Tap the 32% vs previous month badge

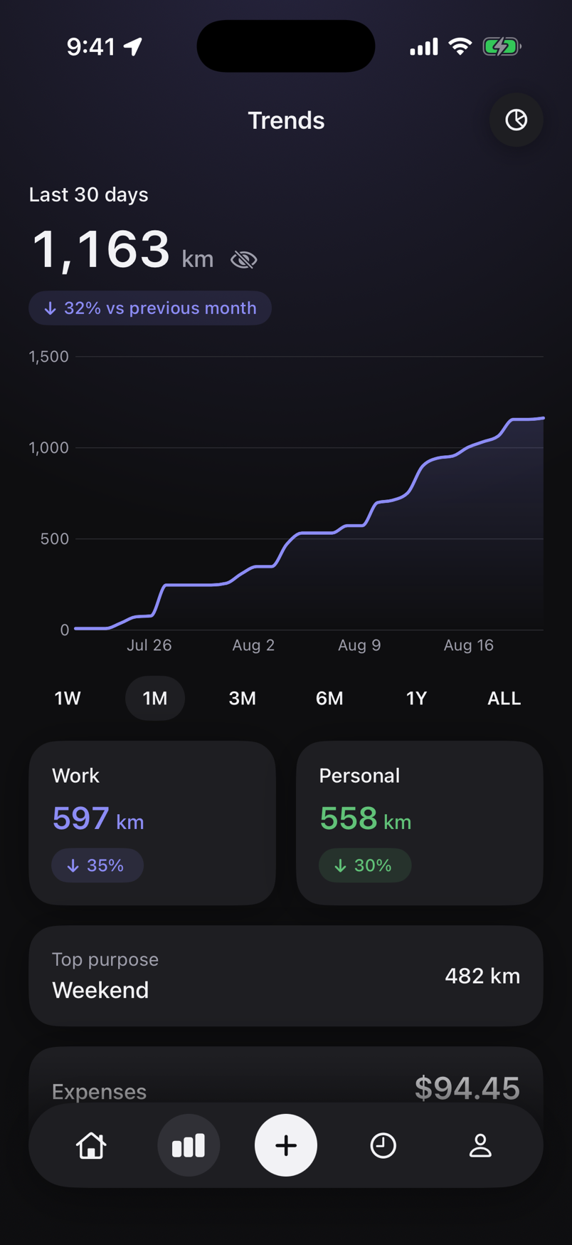coord(150,308)
